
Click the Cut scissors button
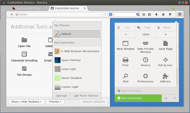pos(126,28)
